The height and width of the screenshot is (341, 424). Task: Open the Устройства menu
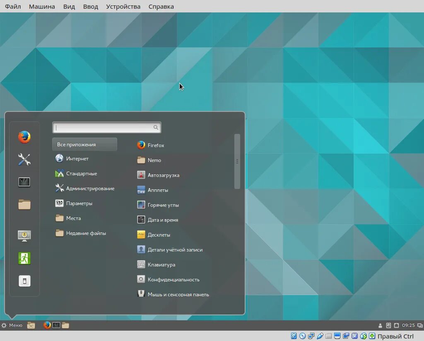(123, 7)
